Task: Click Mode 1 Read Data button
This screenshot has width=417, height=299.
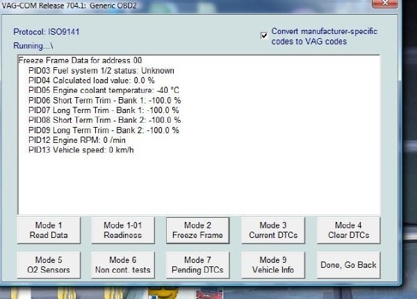Action: point(49,230)
